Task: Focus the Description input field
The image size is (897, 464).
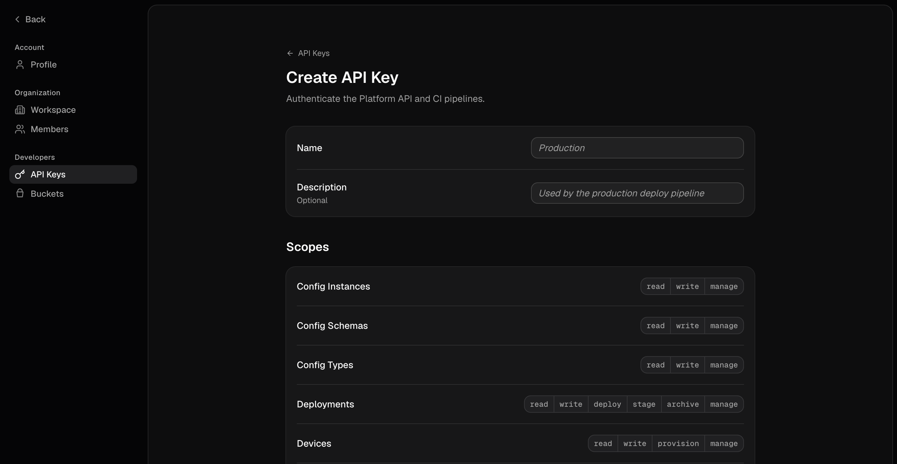Action: (x=637, y=193)
